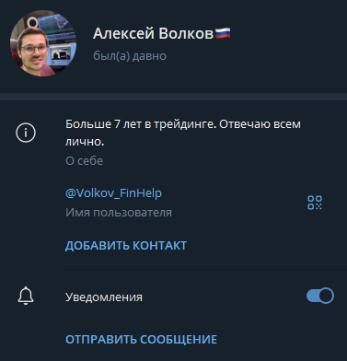
Task: Click the 'О себе' caption
Action: (84, 161)
